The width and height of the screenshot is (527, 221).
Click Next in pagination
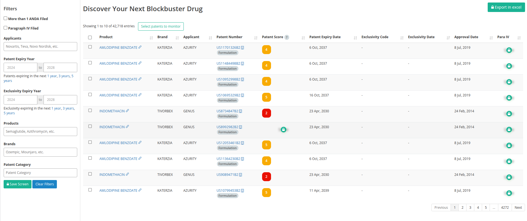518,208
